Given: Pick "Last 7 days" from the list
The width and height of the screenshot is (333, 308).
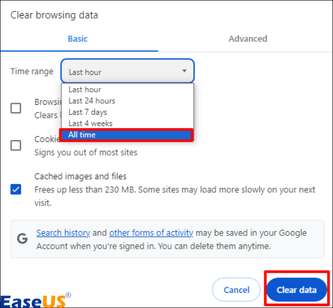Looking at the screenshot, I should (88, 112).
